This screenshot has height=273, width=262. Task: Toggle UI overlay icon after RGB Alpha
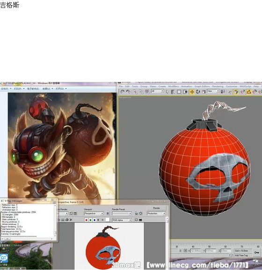click(x=136, y=220)
